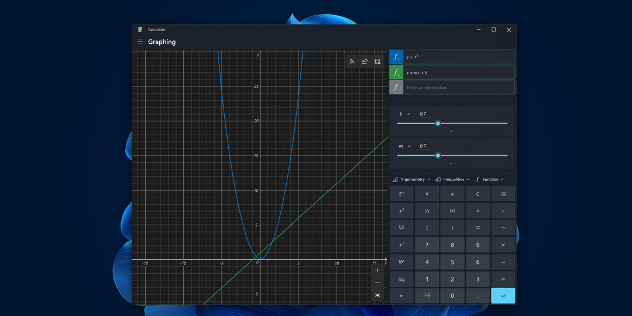Viewport: 632px width, 316px height.
Task: Open the hamburger navigation menu
Action: point(140,42)
